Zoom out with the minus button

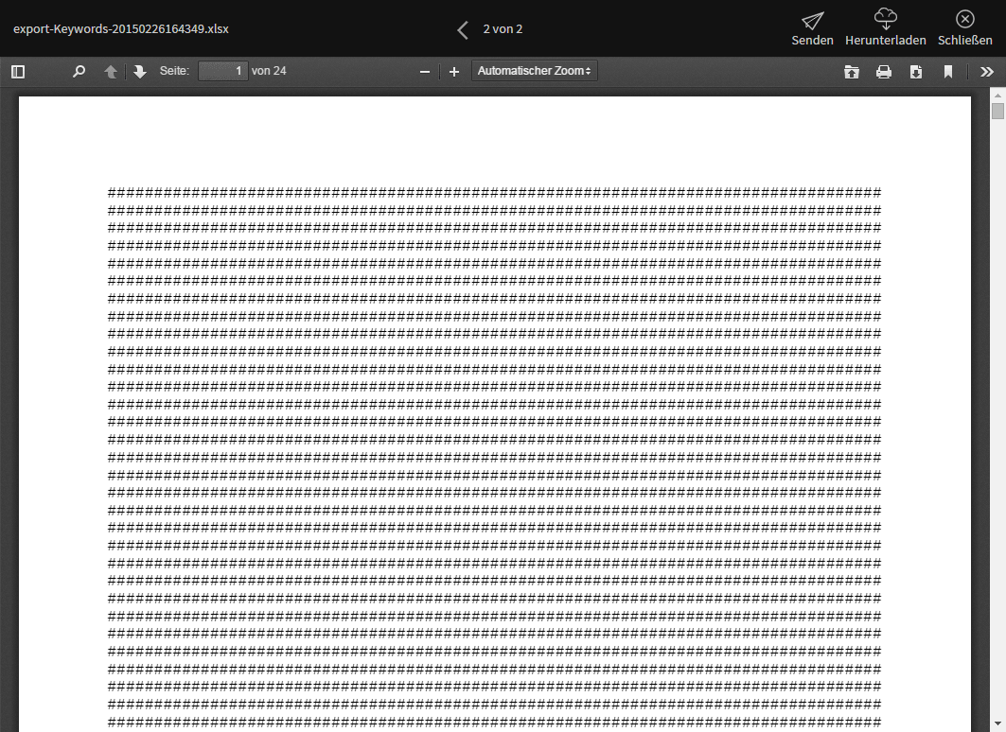point(424,72)
